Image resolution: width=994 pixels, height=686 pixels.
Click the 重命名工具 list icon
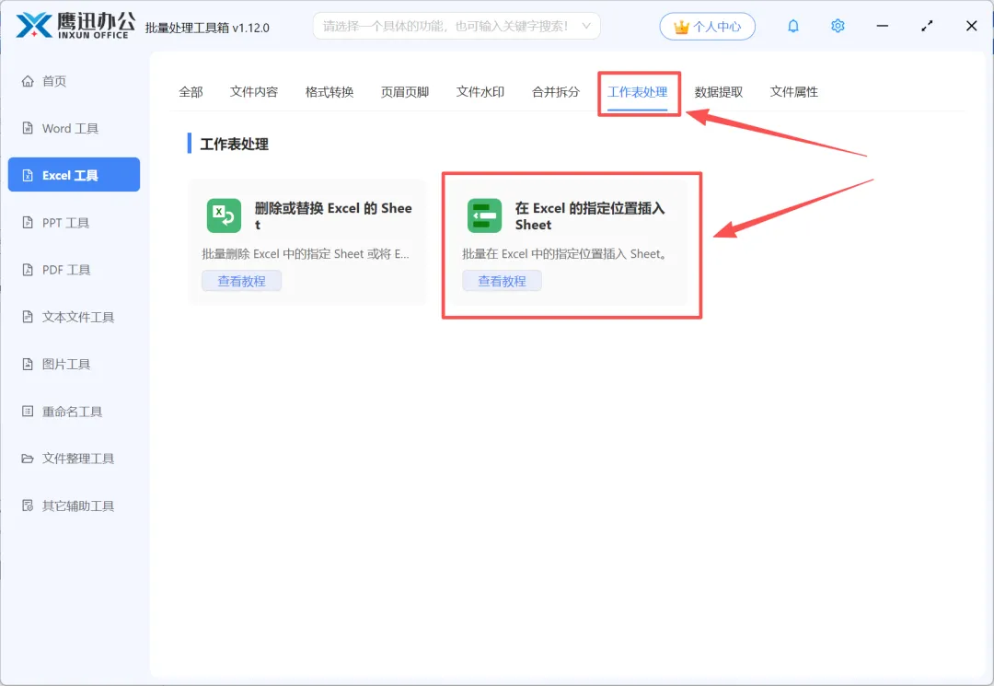(x=28, y=412)
